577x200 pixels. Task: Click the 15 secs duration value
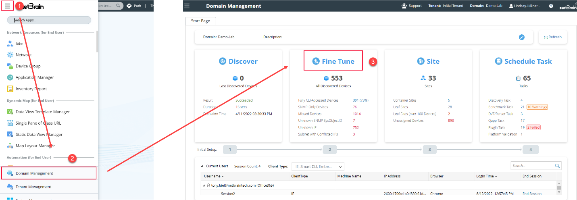point(242,107)
